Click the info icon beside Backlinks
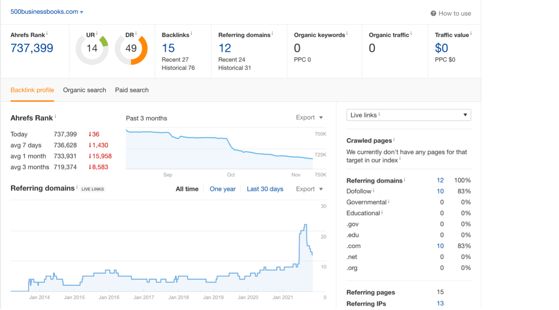559x310 pixels. (x=191, y=34)
